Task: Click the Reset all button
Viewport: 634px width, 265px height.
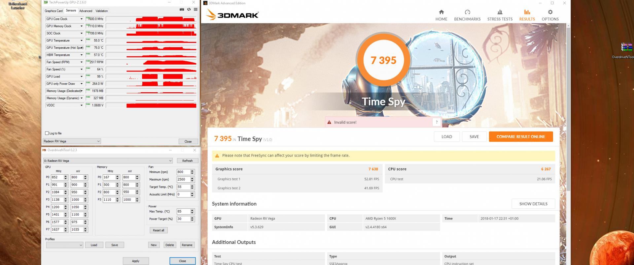Action: (158, 230)
